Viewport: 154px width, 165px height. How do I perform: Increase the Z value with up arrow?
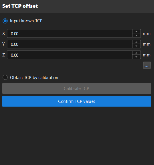pos(136,53)
